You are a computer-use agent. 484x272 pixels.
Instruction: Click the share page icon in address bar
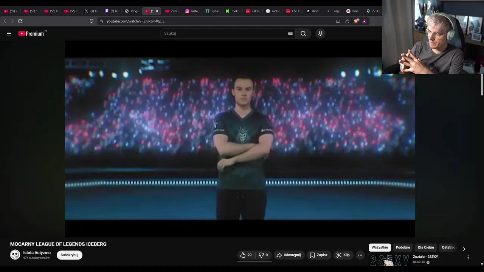pyautogui.click(x=347, y=21)
